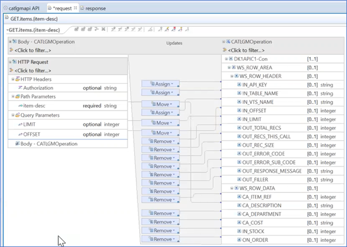Collapse the WS_ROW_HEADER node
Screen dimensions: 347x247
pos(232,76)
